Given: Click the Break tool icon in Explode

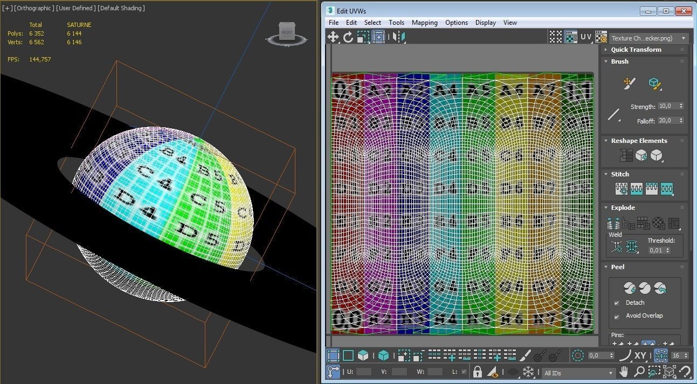Looking at the screenshot, I should click(613, 223).
